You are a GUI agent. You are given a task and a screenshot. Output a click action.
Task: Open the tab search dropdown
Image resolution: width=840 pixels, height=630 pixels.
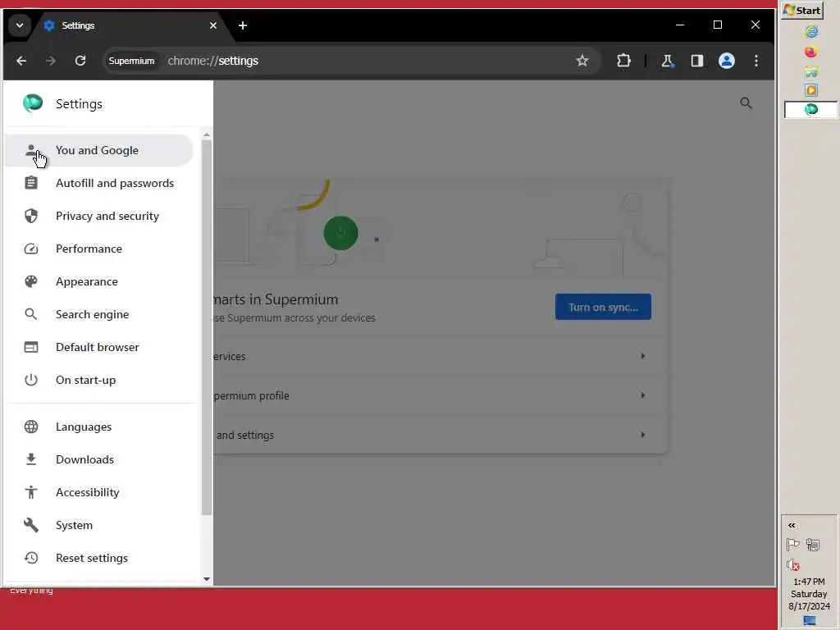click(20, 25)
